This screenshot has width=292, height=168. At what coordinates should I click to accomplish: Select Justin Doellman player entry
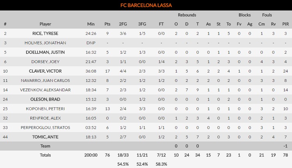[x=45, y=52]
